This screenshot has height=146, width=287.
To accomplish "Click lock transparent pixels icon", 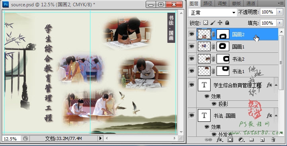I will click(x=206, y=23).
